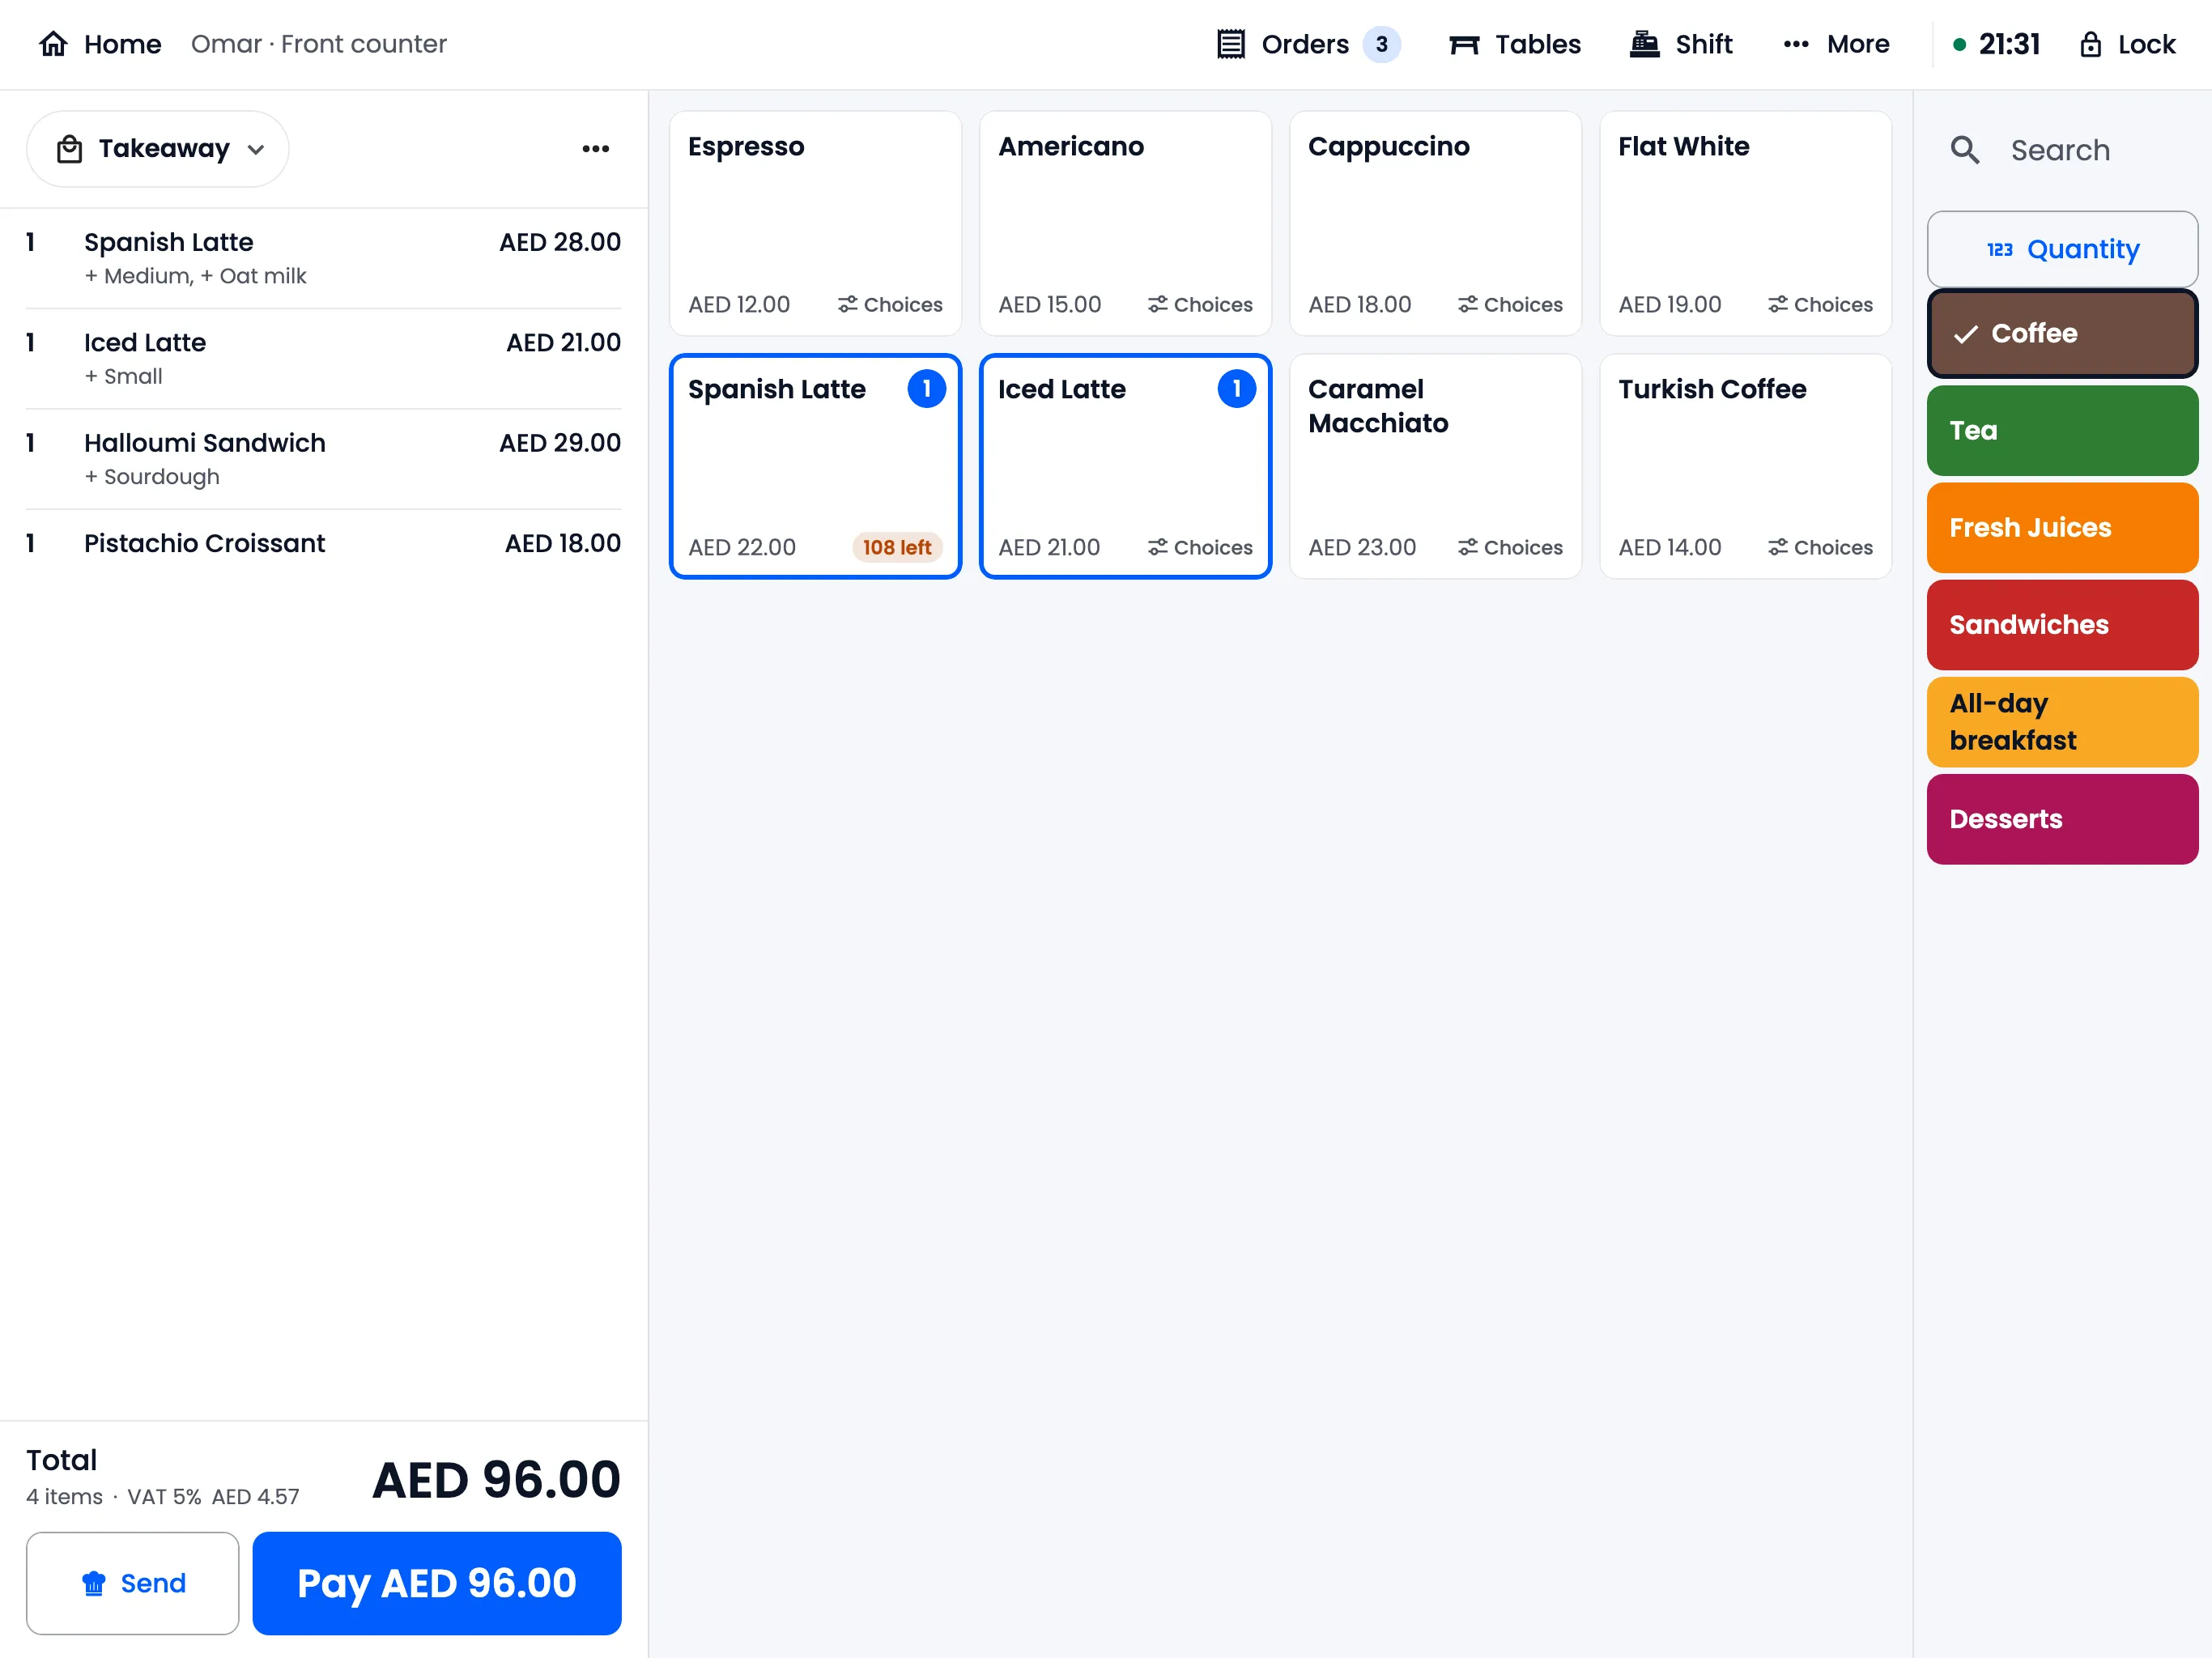
Task: Click the 108 left stock badge
Action: tap(897, 547)
